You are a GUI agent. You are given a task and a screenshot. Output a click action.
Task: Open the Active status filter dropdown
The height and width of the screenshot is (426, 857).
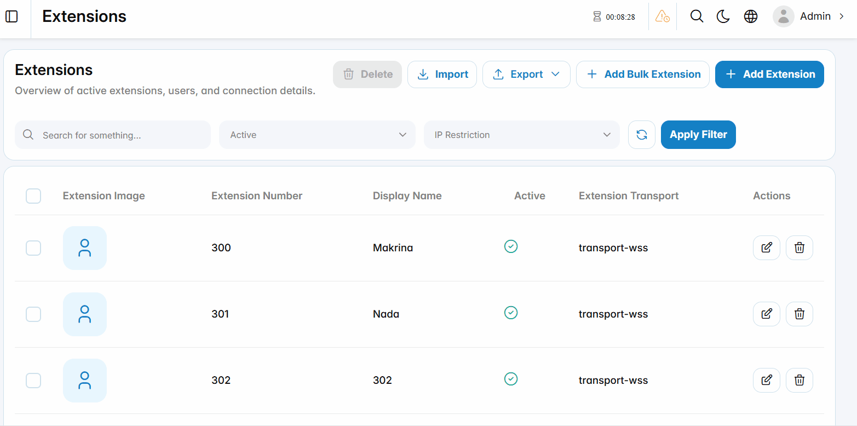coord(317,135)
